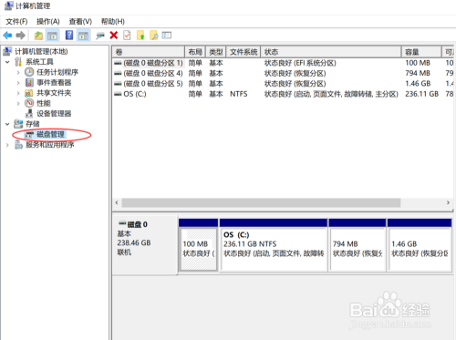Open the 操作(A) menu
This screenshot has width=456, height=340.
click(x=48, y=22)
